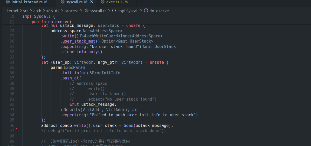Open the kernel breadcrumb folder dropdown
This screenshot has height=146, width=311.
[12, 11]
